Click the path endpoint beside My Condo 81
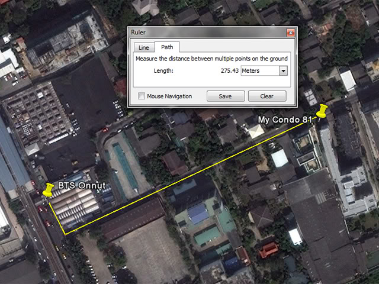The image size is (379, 284). pos(314,118)
